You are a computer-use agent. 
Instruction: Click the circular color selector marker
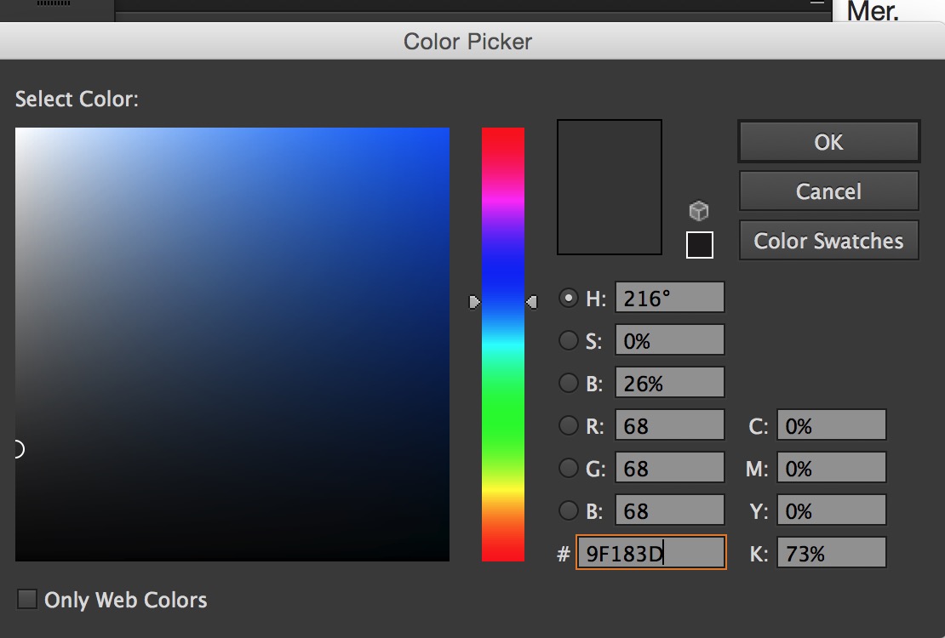pyautogui.click(x=18, y=449)
